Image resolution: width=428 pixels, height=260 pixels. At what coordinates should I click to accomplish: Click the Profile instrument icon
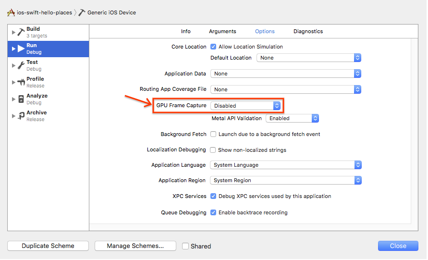pos(21,82)
